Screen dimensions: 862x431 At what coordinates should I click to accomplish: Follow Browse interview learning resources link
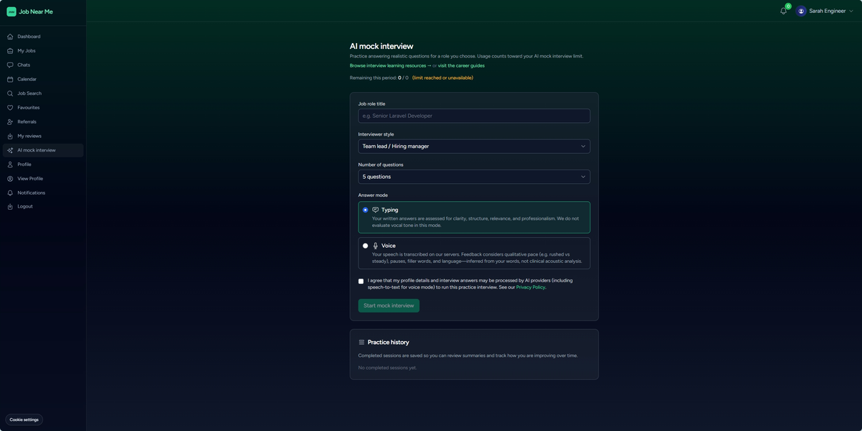(390, 65)
